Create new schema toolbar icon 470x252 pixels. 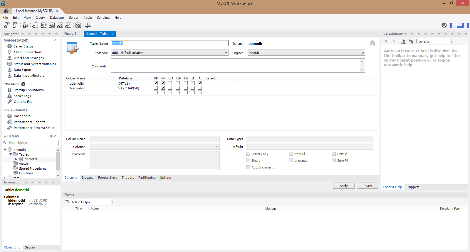coord(35,25)
